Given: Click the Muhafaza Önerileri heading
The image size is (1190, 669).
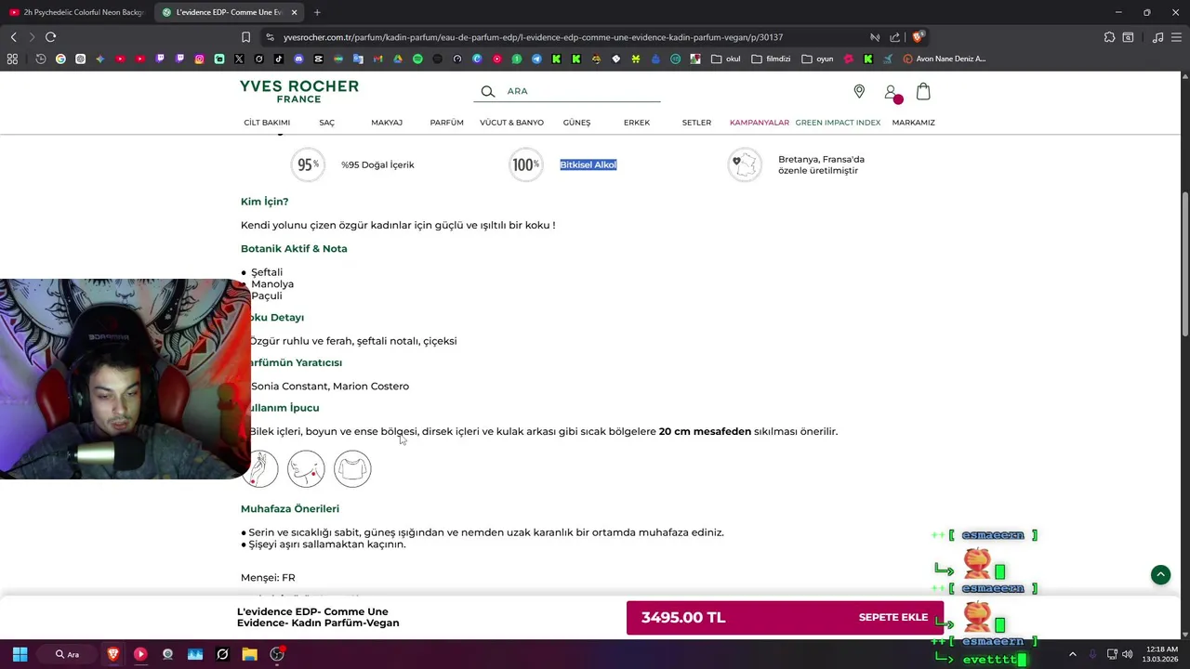Looking at the screenshot, I should (290, 509).
